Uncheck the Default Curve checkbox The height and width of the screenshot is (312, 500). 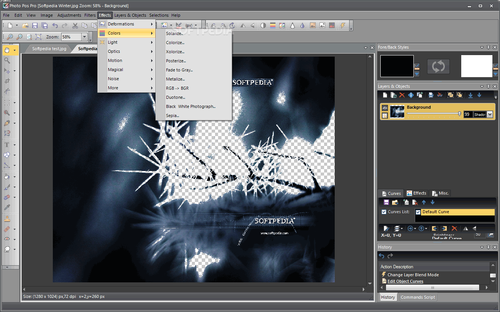418,212
